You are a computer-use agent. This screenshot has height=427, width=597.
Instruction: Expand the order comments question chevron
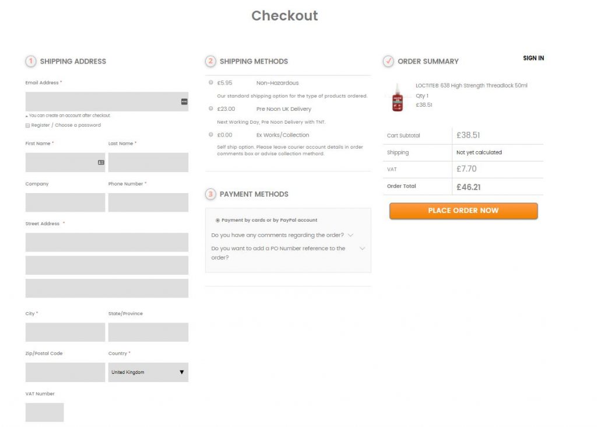[350, 235]
